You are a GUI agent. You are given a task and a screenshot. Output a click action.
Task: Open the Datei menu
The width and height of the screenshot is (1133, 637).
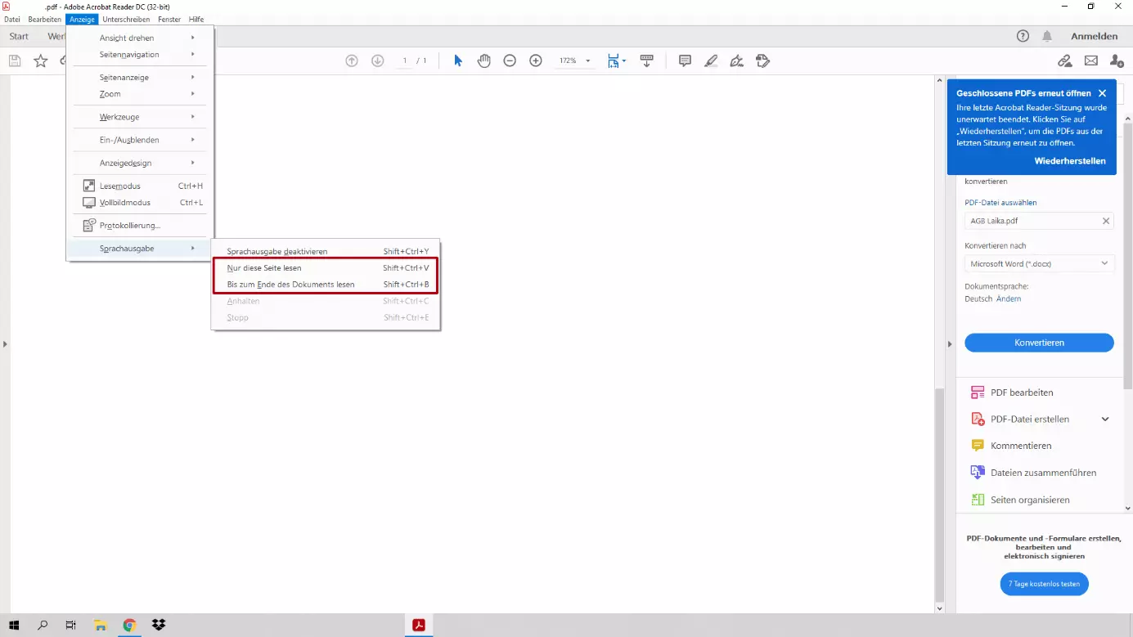12,19
